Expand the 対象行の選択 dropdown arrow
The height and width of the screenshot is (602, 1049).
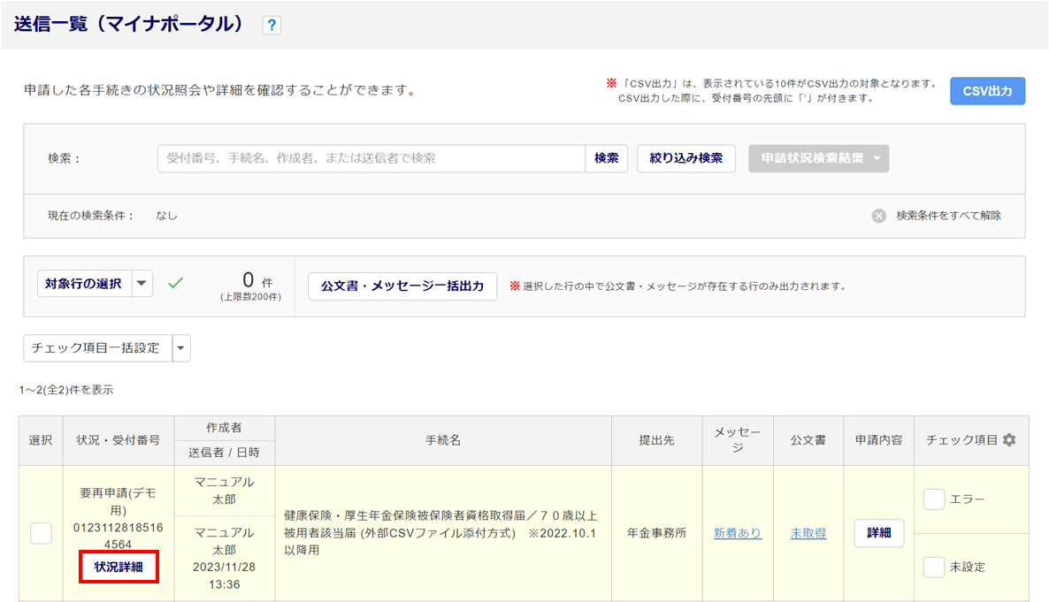(x=142, y=284)
